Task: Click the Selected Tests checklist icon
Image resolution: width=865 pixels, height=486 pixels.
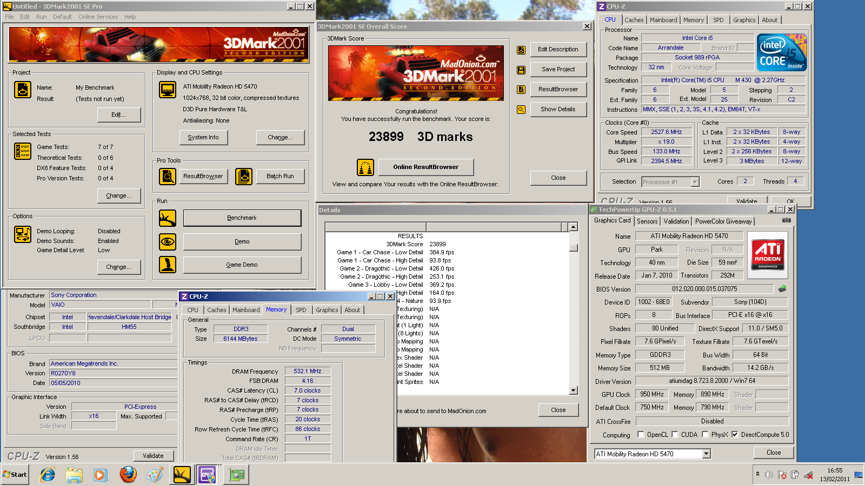Action: click(x=23, y=151)
